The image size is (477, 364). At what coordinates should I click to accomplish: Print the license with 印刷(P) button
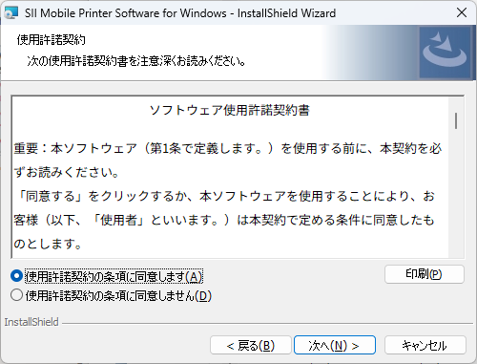click(x=425, y=274)
